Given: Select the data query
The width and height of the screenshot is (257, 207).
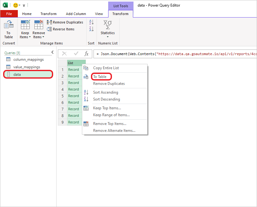Looking at the screenshot, I should point(28,74).
